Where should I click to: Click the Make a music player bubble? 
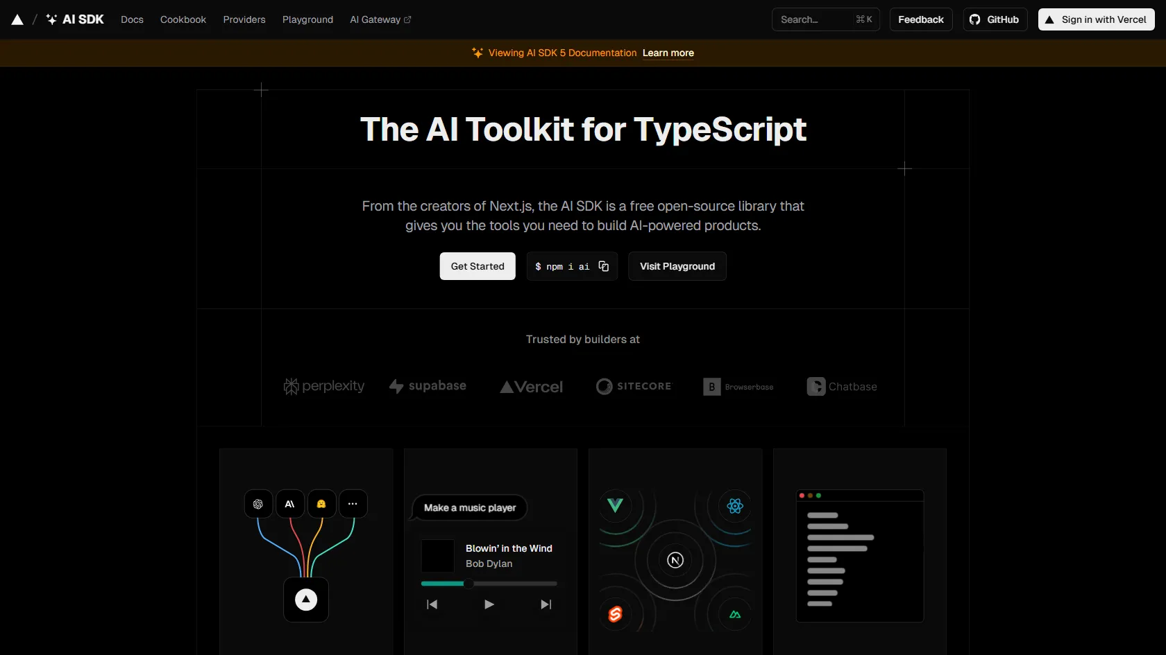(470, 508)
